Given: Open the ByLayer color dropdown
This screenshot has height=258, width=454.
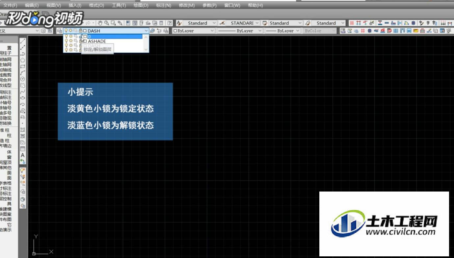Looking at the screenshot, I should [212, 31].
